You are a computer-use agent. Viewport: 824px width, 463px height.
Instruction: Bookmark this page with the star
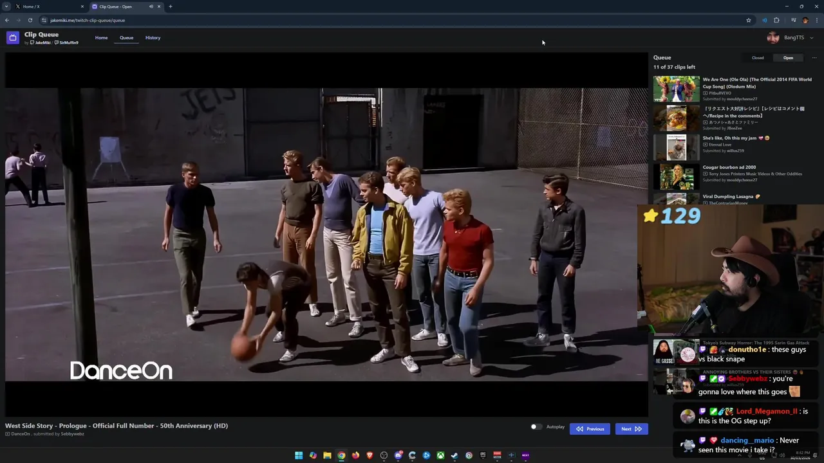click(x=749, y=20)
